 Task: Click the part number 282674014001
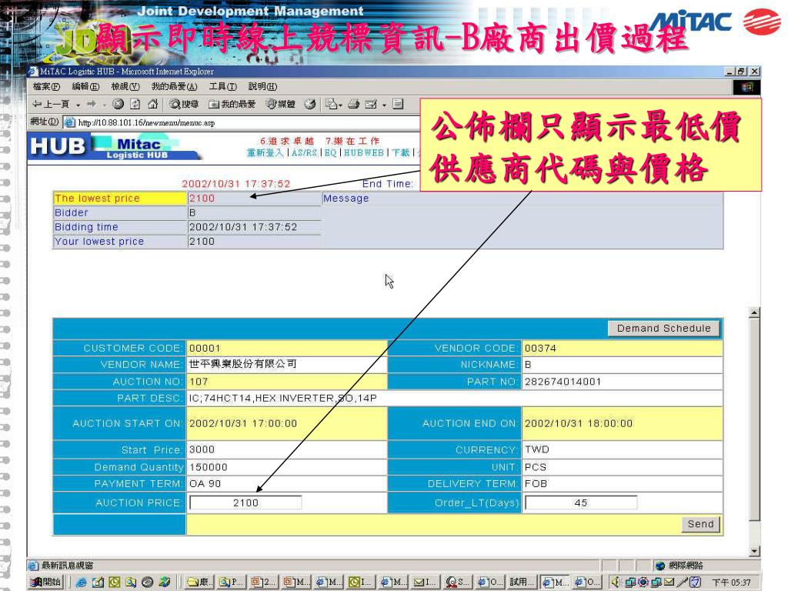click(x=563, y=382)
